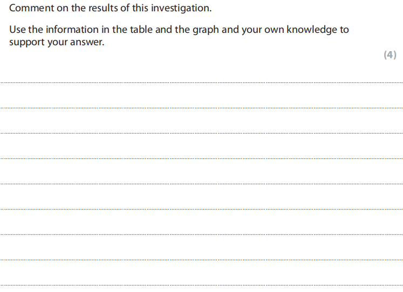Click the first dotted answer line
Screen dimensions: 403x292
click(x=201, y=82)
